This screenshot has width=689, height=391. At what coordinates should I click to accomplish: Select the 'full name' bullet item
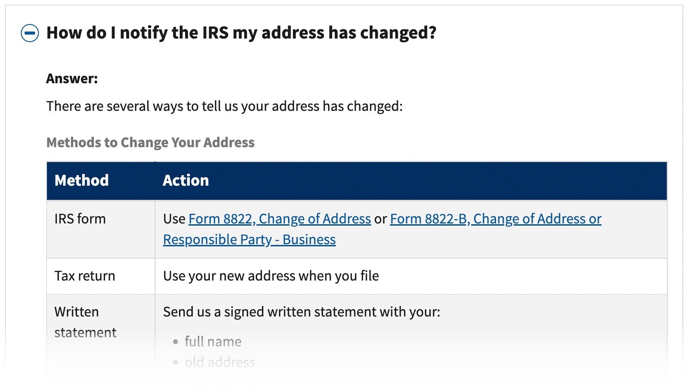click(x=213, y=342)
